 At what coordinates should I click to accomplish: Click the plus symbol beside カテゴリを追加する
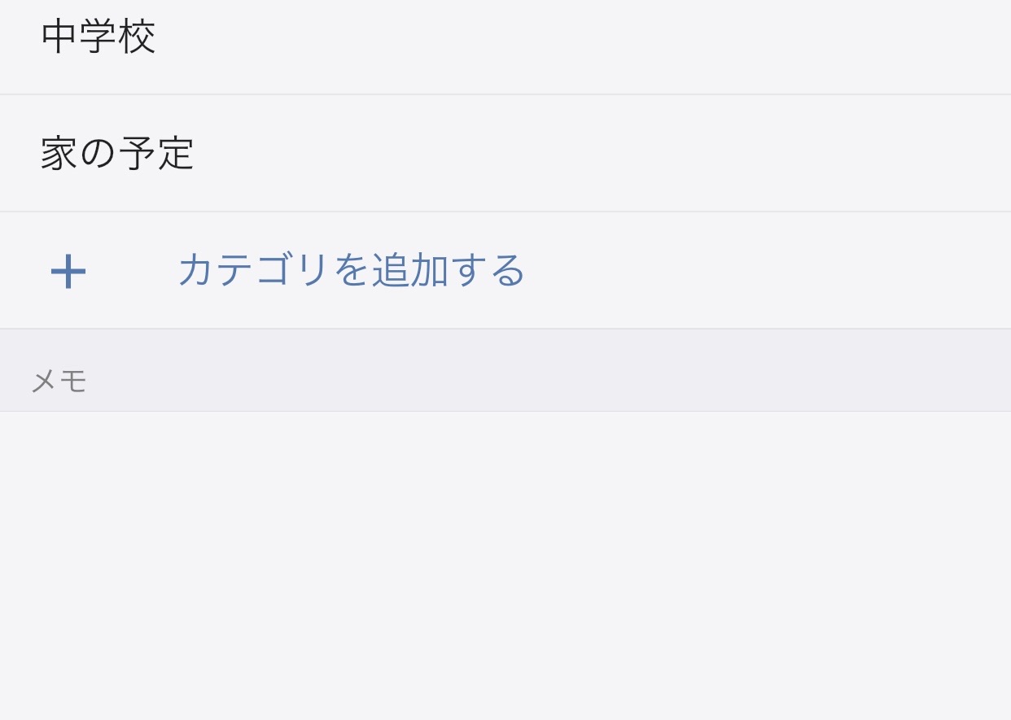(x=68, y=271)
